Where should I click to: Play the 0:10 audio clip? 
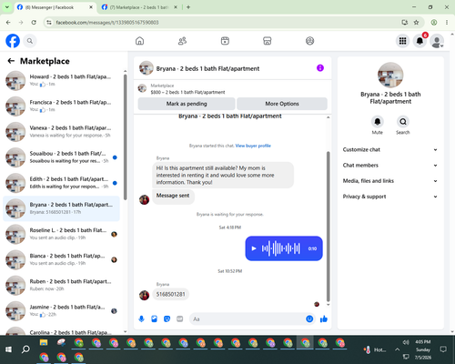[254, 248]
